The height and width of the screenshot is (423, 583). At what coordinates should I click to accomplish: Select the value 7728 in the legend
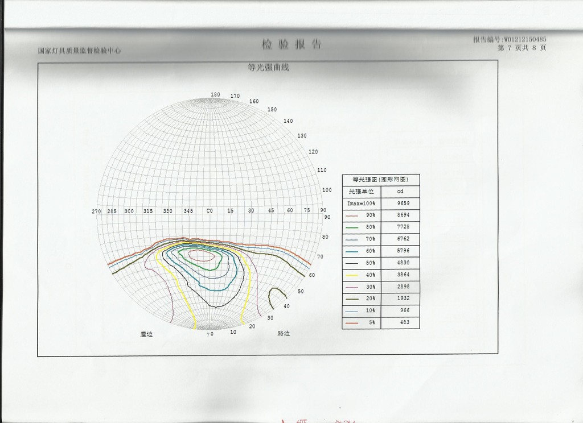click(x=403, y=227)
